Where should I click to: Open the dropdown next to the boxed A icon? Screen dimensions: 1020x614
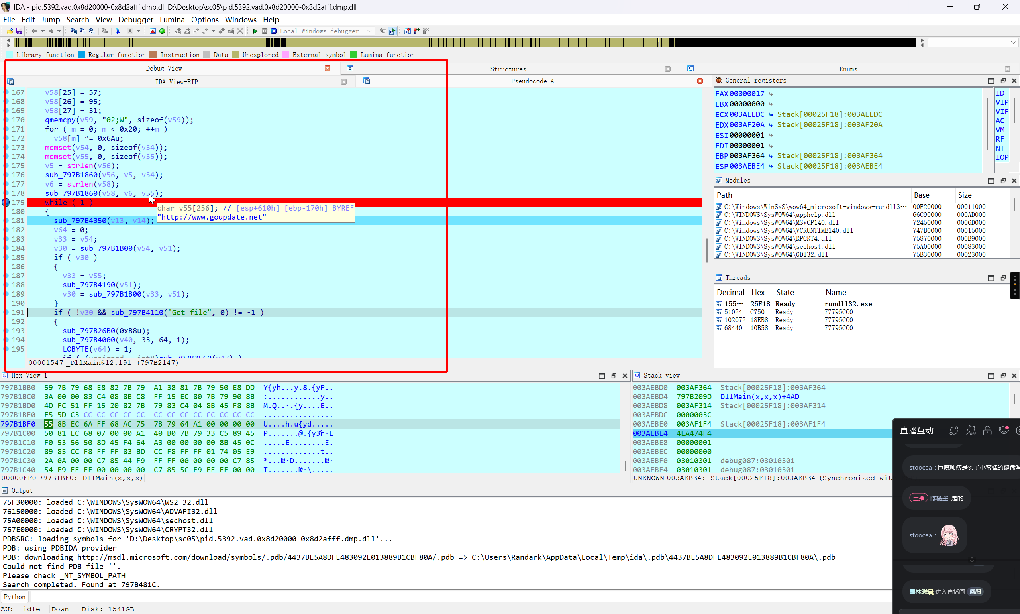[139, 31]
